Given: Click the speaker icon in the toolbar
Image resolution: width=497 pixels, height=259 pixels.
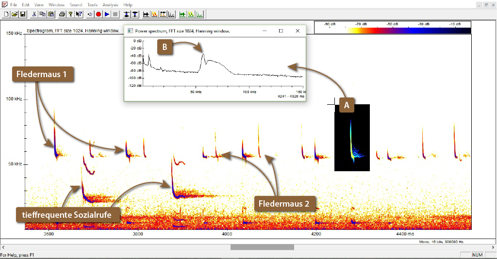Looking at the screenshot, I should 90,14.
